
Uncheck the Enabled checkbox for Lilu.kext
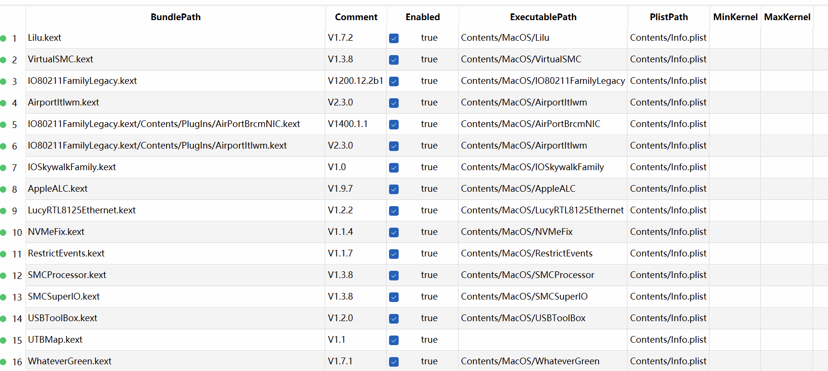394,38
